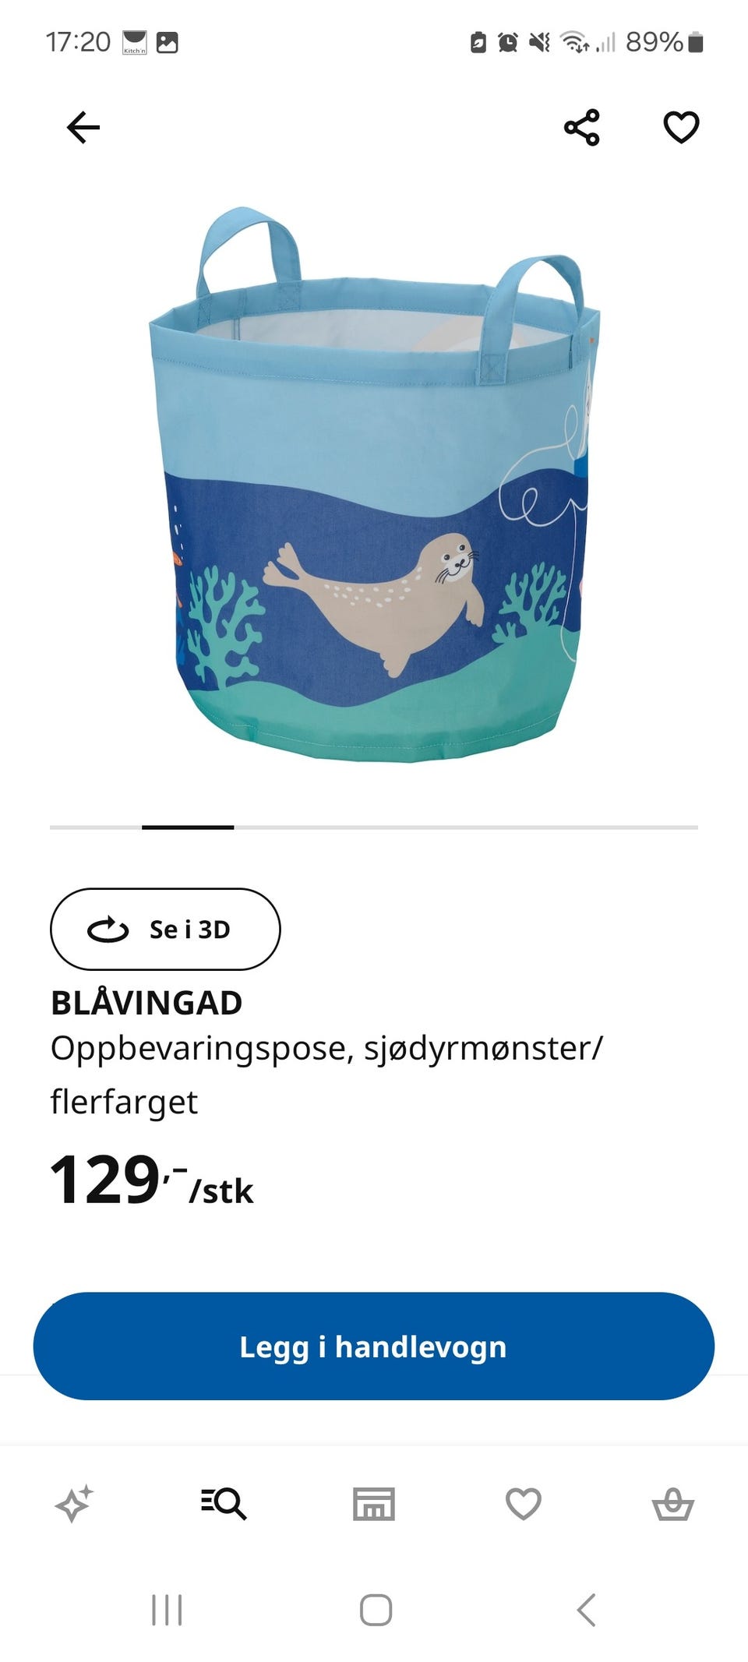This screenshot has width=748, height=1662.
Task: Click Legg i handlevogn button
Action: pos(374,1346)
